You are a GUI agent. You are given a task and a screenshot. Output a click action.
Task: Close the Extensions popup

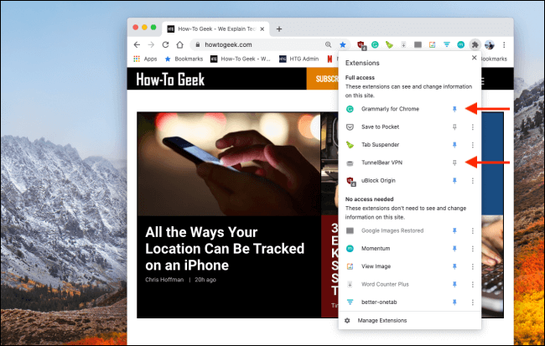[x=474, y=59]
